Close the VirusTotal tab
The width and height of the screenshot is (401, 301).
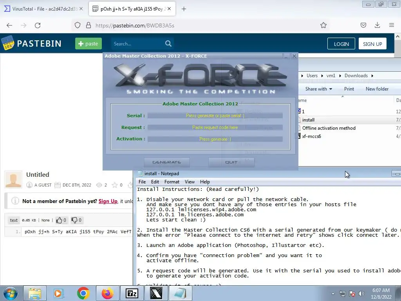coord(81,9)
